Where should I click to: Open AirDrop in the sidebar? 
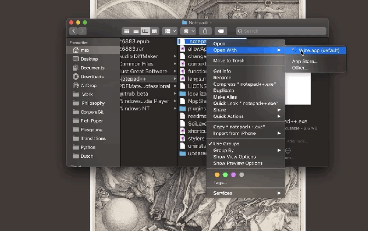click(88, 85)
